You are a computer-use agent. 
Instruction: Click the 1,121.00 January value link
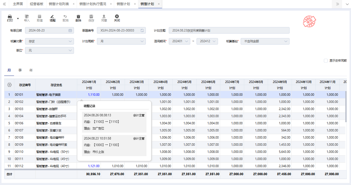(94, 166)
